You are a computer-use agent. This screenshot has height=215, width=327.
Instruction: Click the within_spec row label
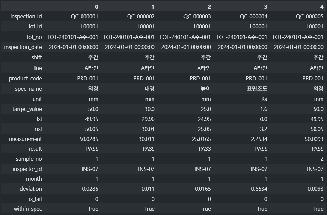point(28,209)
